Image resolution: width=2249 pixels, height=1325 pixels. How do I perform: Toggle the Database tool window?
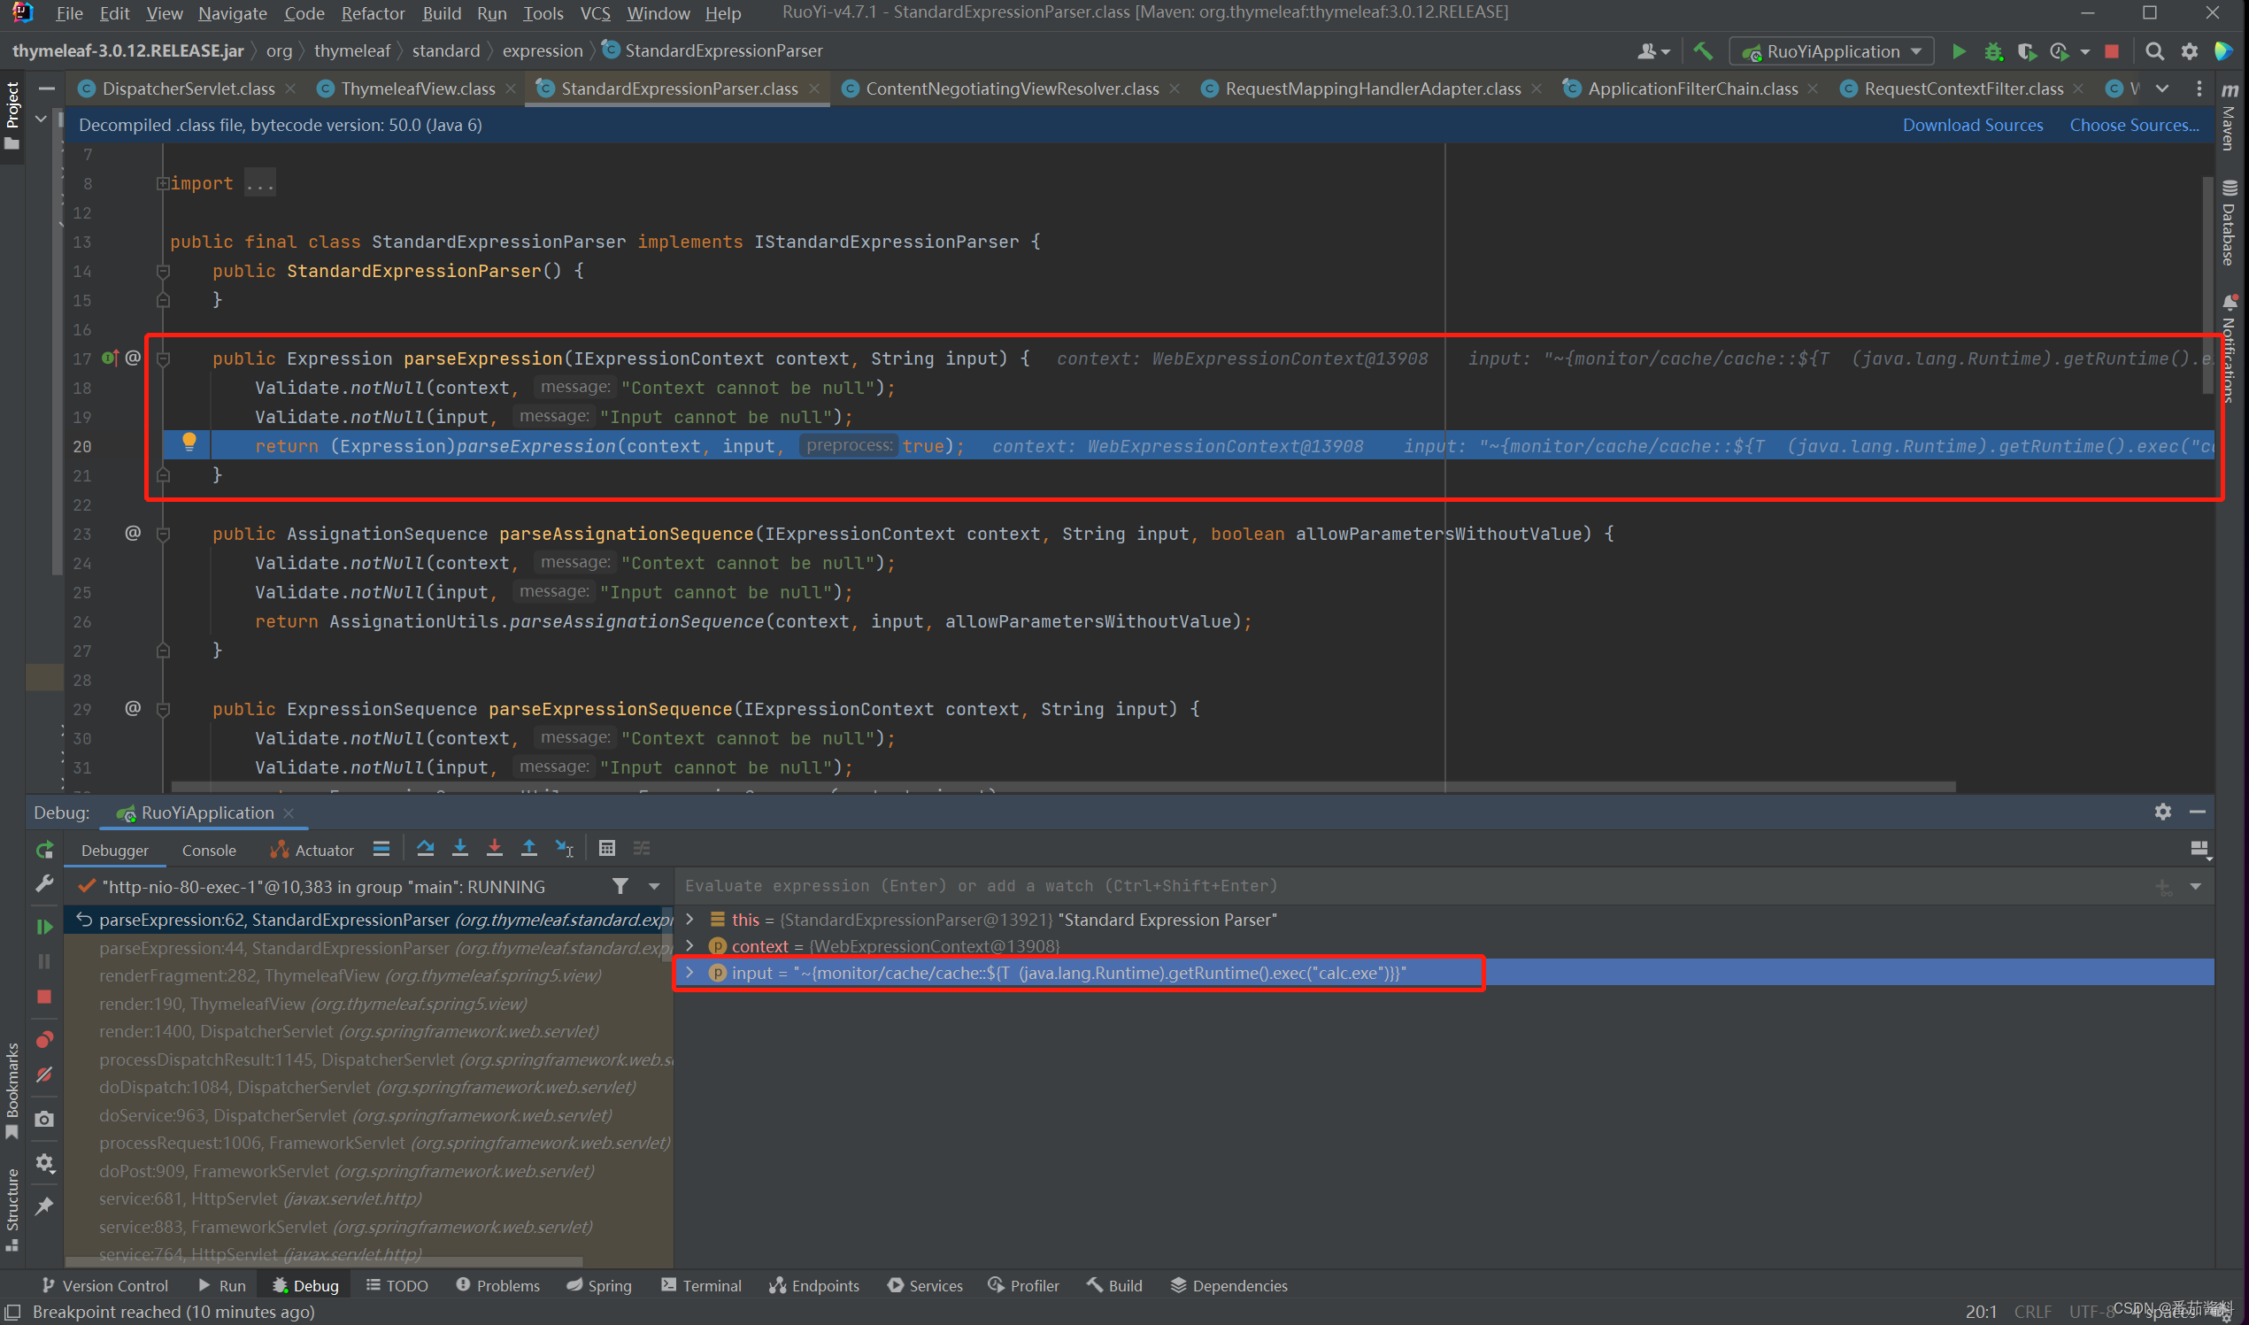pos(2230,223)
